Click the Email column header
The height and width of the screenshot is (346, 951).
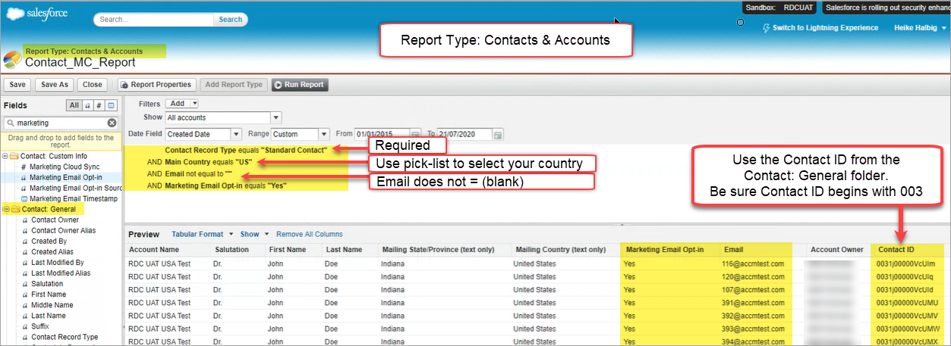tap(733, 250)
